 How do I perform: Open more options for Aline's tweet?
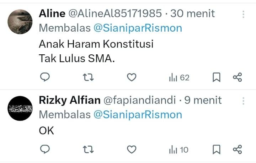pyautogui.click(x=243, y=14)
